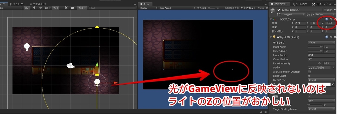
Task: Click the Light Order field
Action: point(321,76)
